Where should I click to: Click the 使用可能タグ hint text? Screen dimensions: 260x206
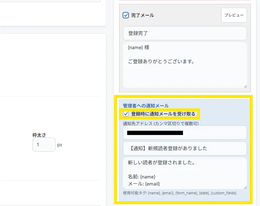click(179, 193)
